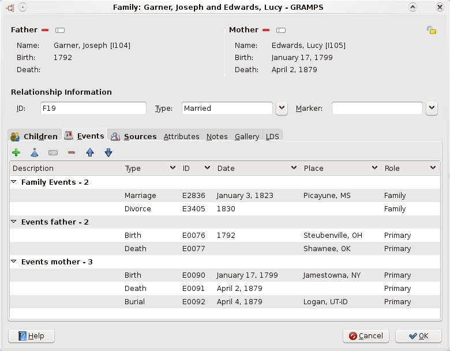The image size is (450, 351).
Task: Click the place Picayune, MS
Action: coord(327,196)
